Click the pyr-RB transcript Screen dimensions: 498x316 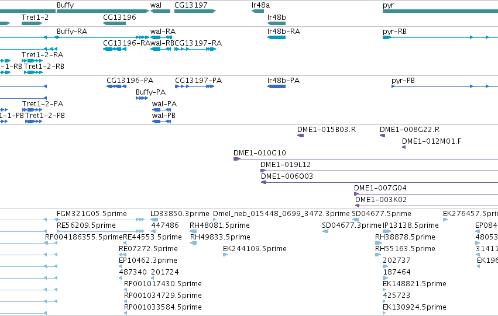pyautogui.click(x=440, y=37)
